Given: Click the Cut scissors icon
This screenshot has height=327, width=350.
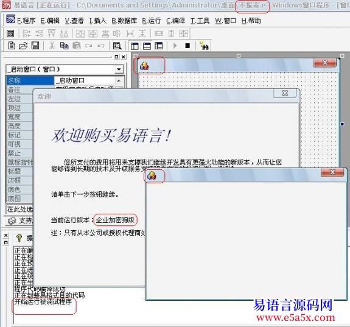Looking at the screenshot, I should 52,46.
